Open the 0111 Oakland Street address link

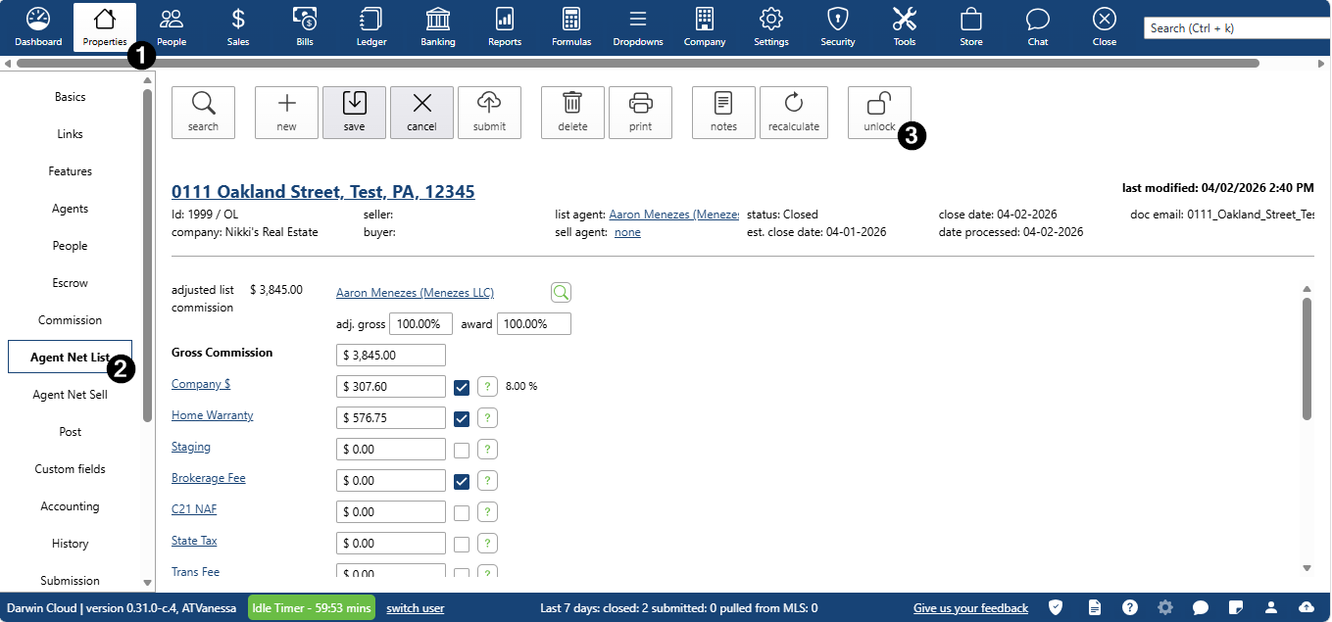(322, 192)
